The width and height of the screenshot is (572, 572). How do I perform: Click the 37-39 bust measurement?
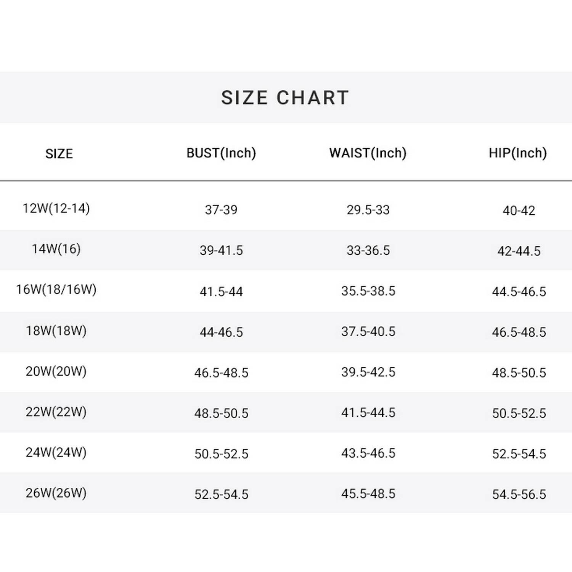(221, 210)
